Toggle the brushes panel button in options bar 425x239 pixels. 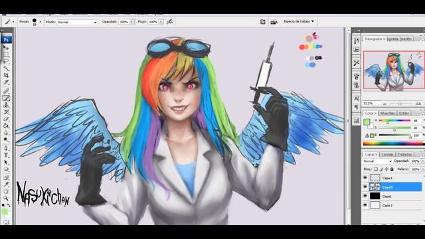point(263,22)
